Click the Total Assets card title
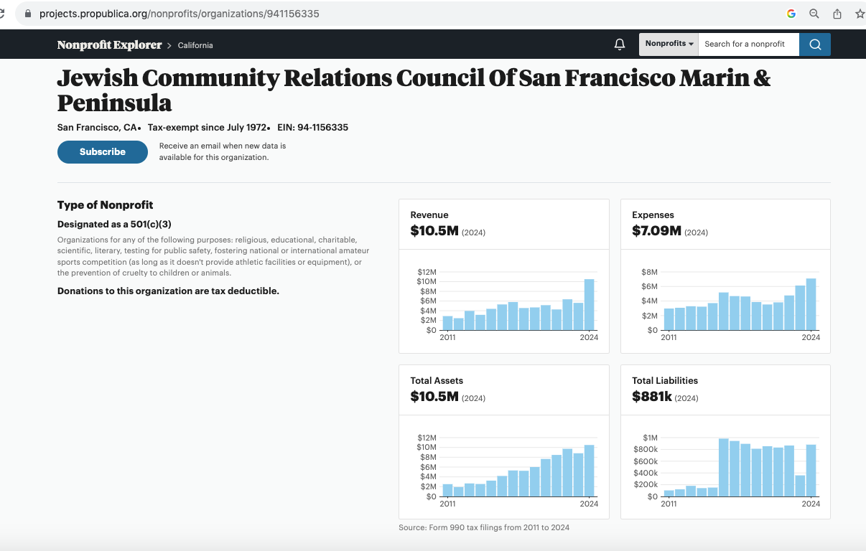The height and width of the screenshot is (551, 866). click(x=437, y=381)
